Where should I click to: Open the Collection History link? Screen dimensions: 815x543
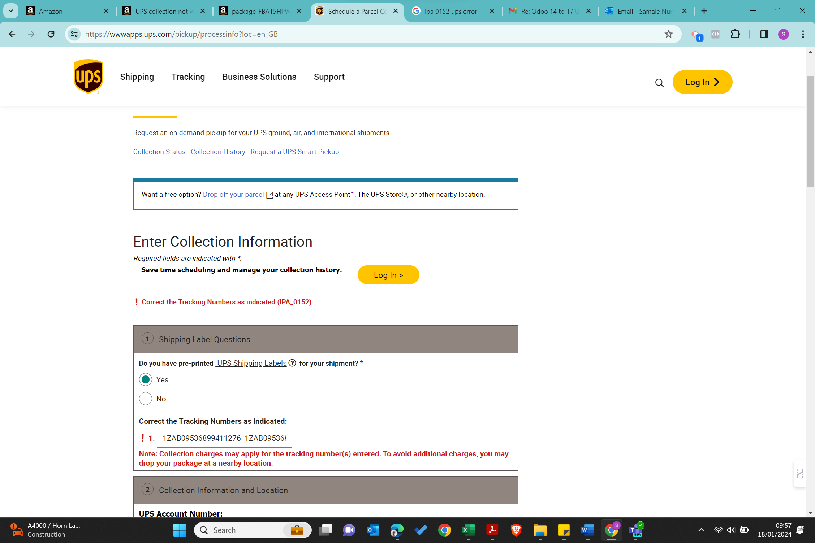(x=218, y=152)
